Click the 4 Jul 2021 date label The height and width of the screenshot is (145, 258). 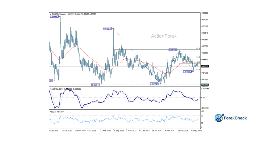tap(92, 131)
